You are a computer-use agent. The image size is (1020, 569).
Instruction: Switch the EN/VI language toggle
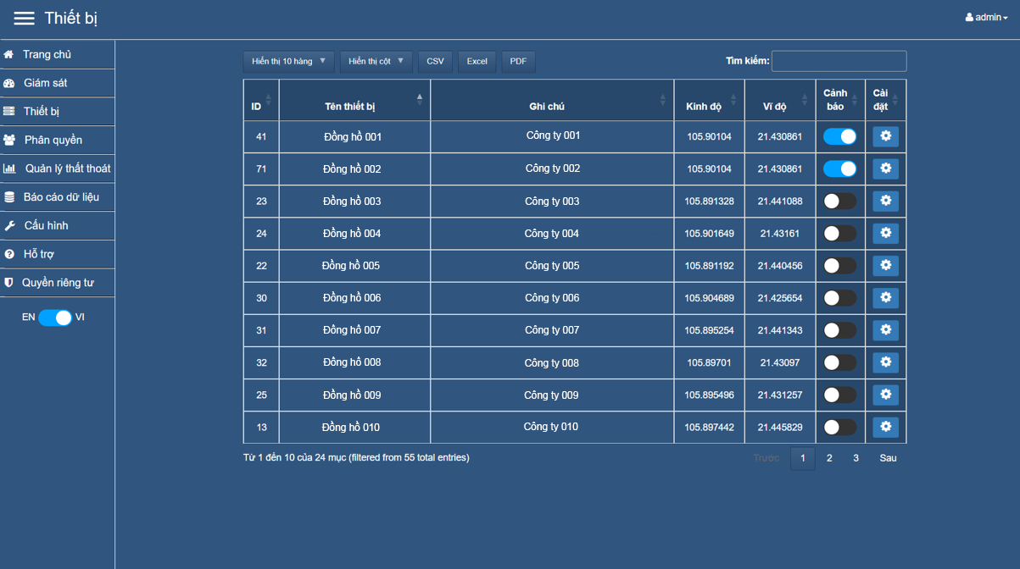click(55, 318)
